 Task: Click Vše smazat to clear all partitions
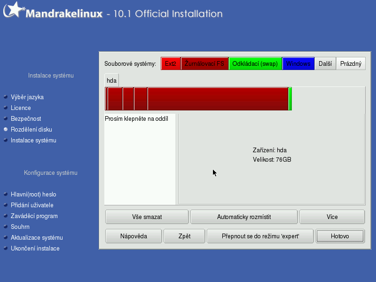pos(147,217)
